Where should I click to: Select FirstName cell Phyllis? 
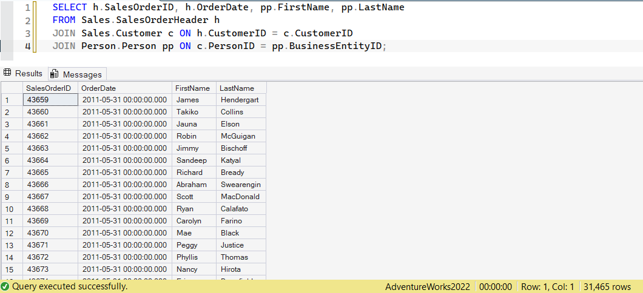tap(194, 257)
